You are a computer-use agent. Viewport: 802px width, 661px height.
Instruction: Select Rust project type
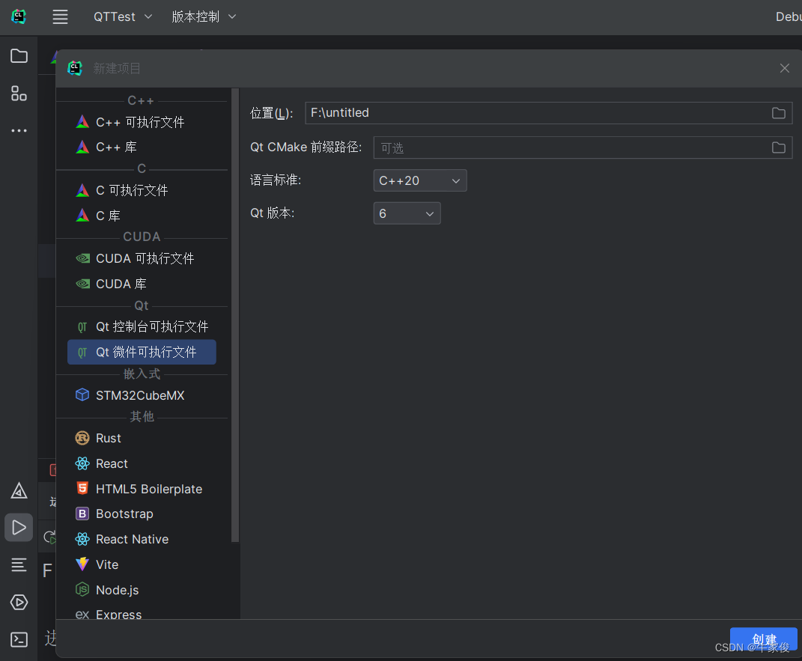[x=142, y=438]
